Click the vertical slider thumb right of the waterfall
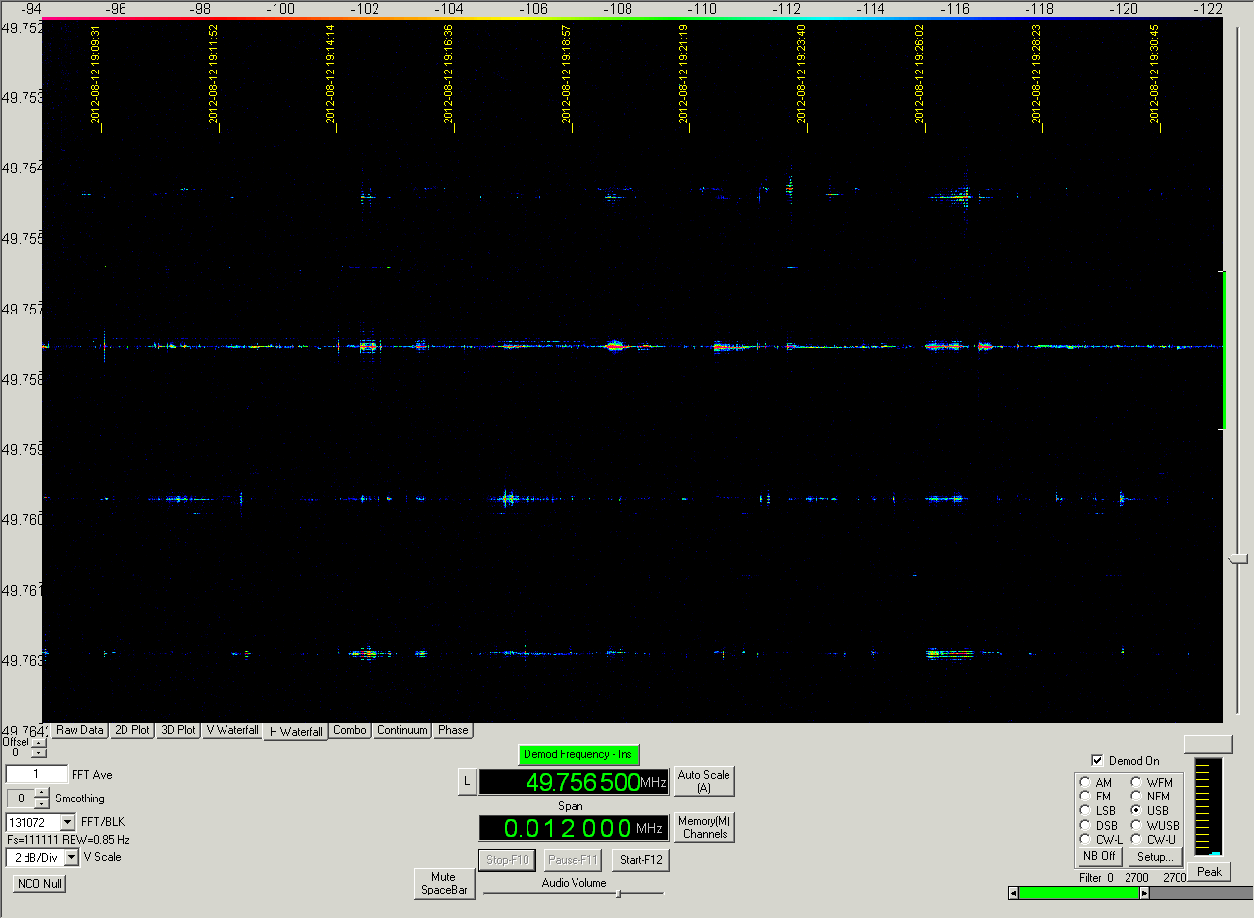Image resolution: width=1255 pixels, height=919 pixels. click(x=1237, y=557)
